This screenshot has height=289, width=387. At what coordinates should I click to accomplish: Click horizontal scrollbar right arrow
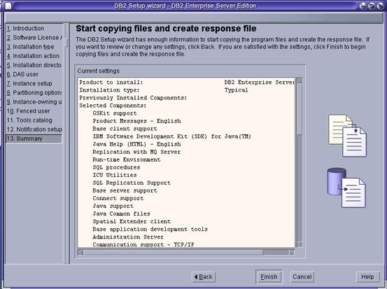292,252
